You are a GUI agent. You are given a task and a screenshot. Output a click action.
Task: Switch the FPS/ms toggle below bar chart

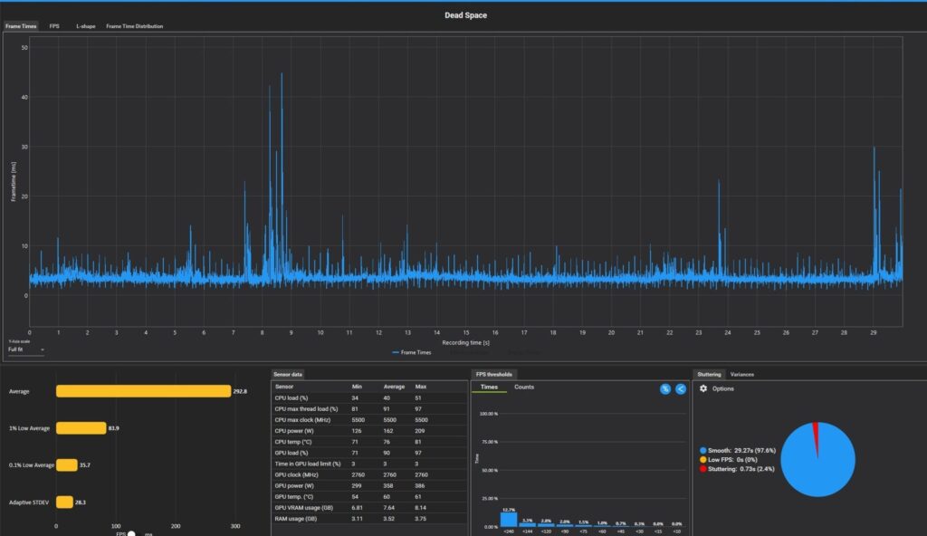[131, 533]
